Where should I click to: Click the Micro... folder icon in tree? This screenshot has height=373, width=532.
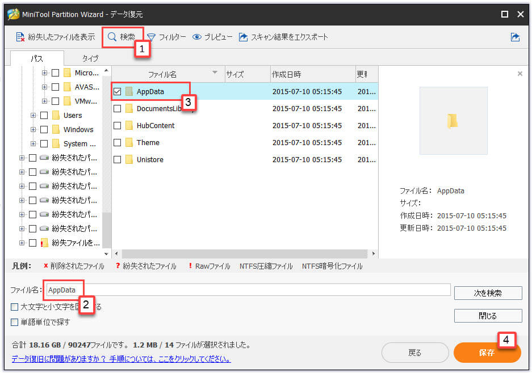pyautogui.click(x=67, y=73)
